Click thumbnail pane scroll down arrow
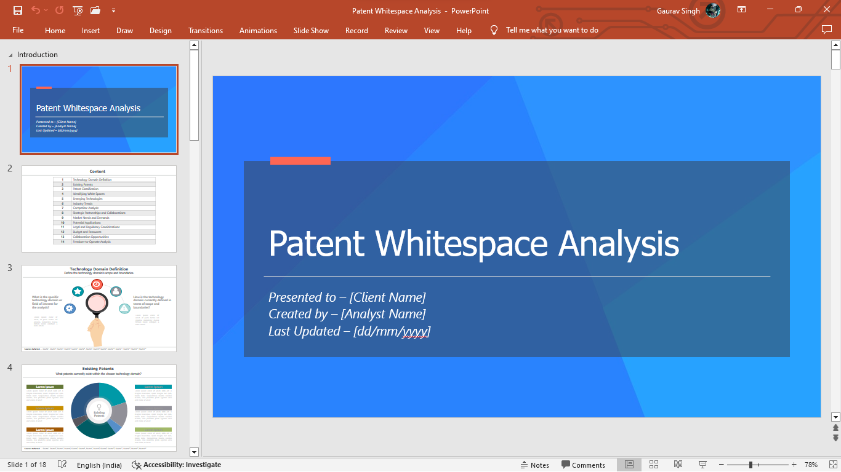 (x=194, y=452)
